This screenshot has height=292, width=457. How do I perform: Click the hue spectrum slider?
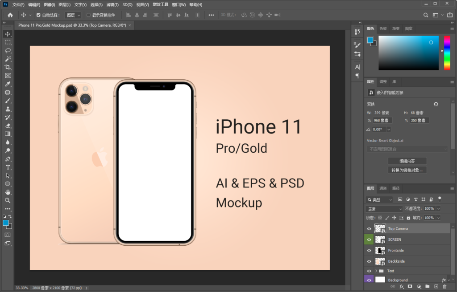tap(447, 53)
